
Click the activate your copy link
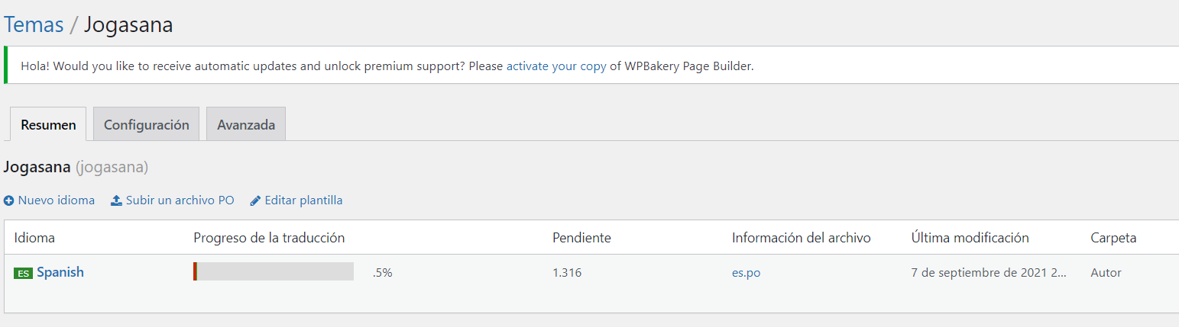pos(556,66)
